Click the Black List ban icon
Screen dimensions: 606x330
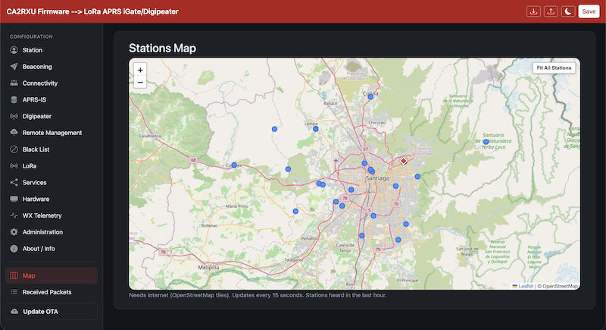point(14,149)
